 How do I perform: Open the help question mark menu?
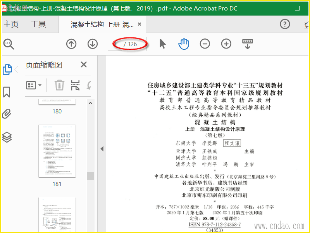(285, 24)
